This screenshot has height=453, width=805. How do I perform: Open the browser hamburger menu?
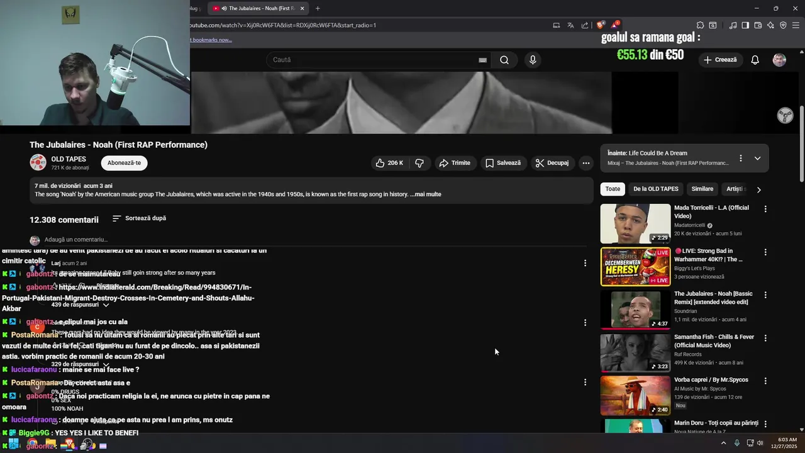(796, 25)
